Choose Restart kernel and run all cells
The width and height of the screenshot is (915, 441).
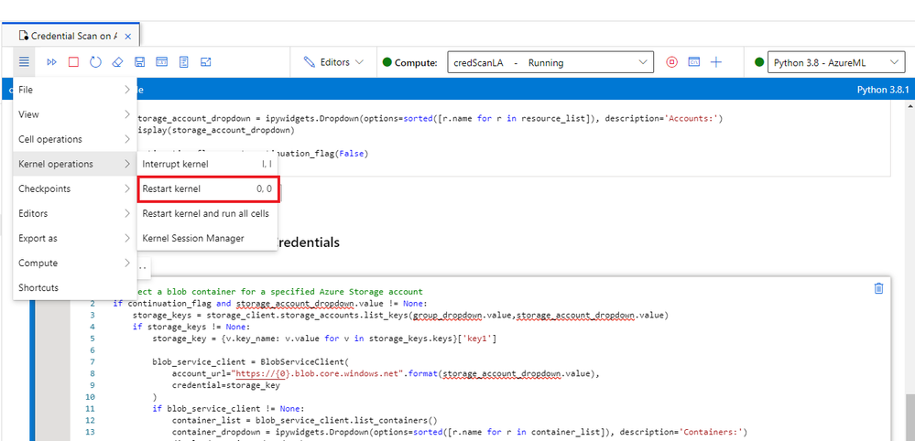point(207,214)
